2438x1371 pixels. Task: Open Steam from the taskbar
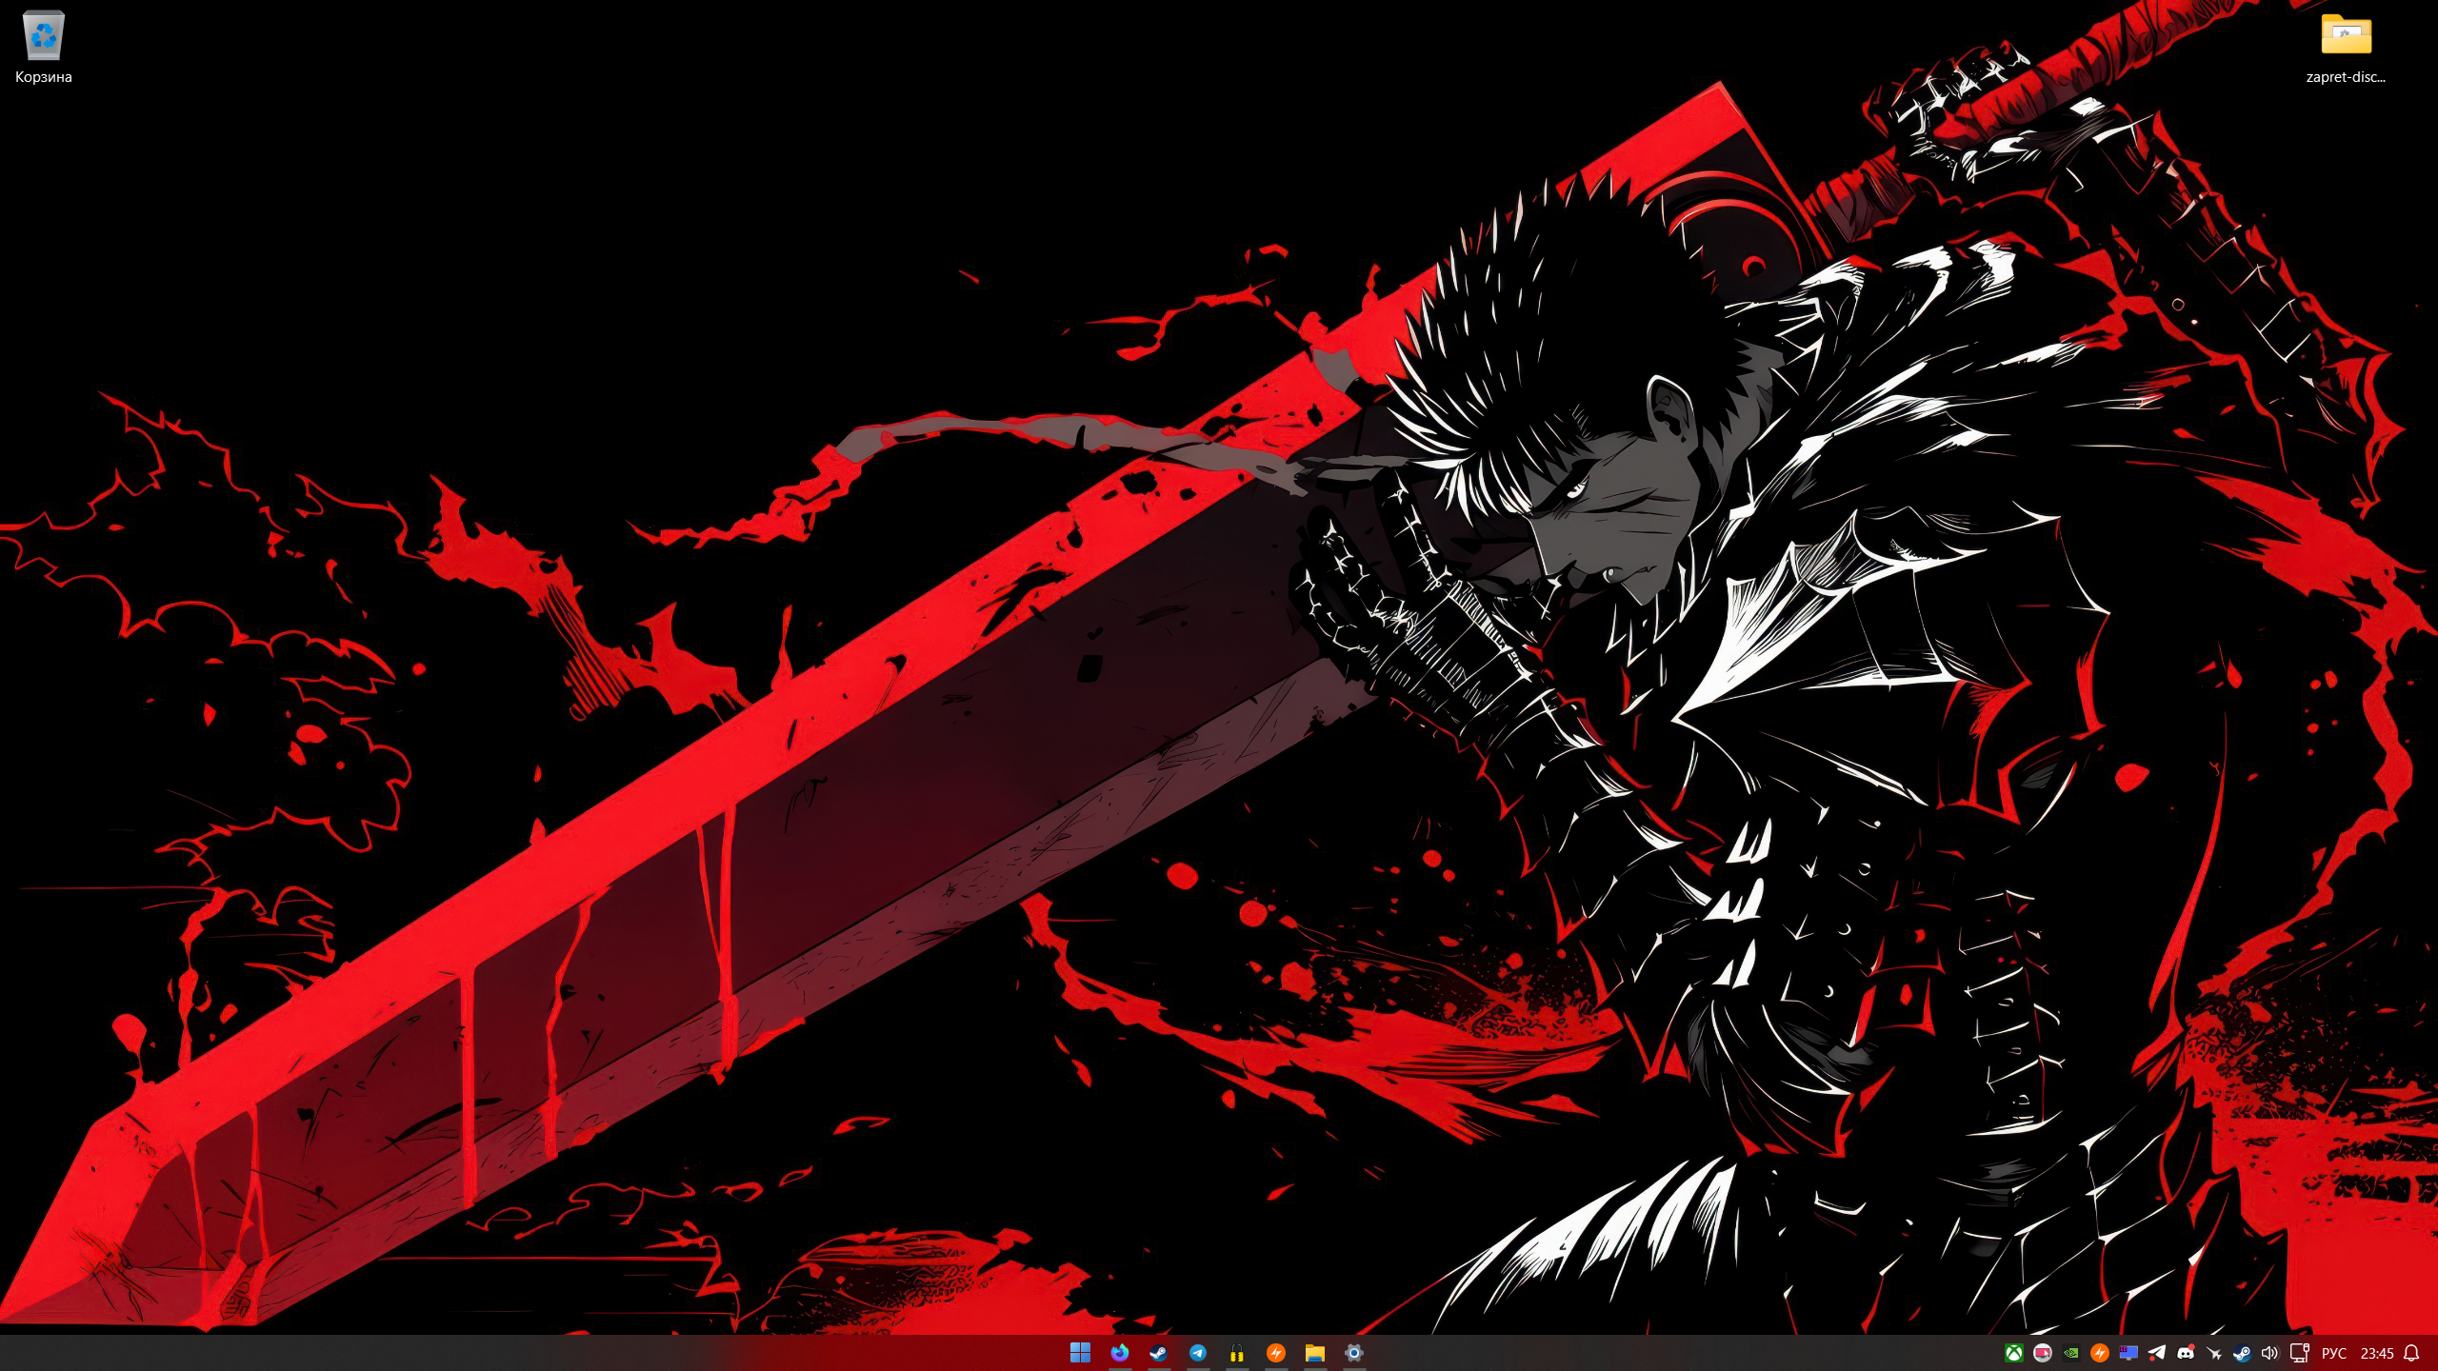pyautogui.click(x=1159, y=1353)
